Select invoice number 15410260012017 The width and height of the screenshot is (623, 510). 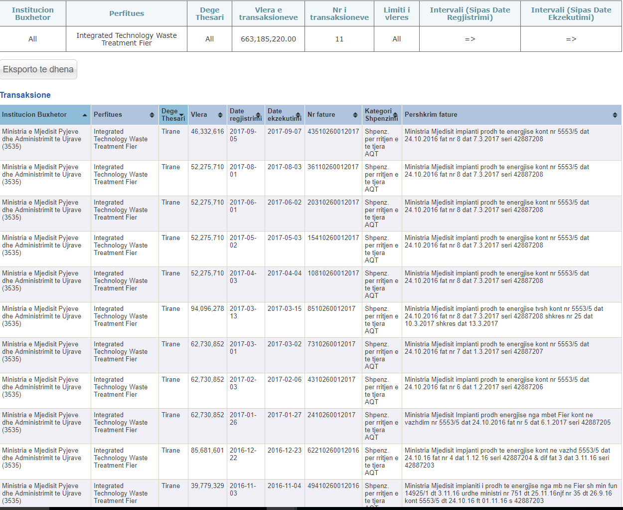pos(333,238)
